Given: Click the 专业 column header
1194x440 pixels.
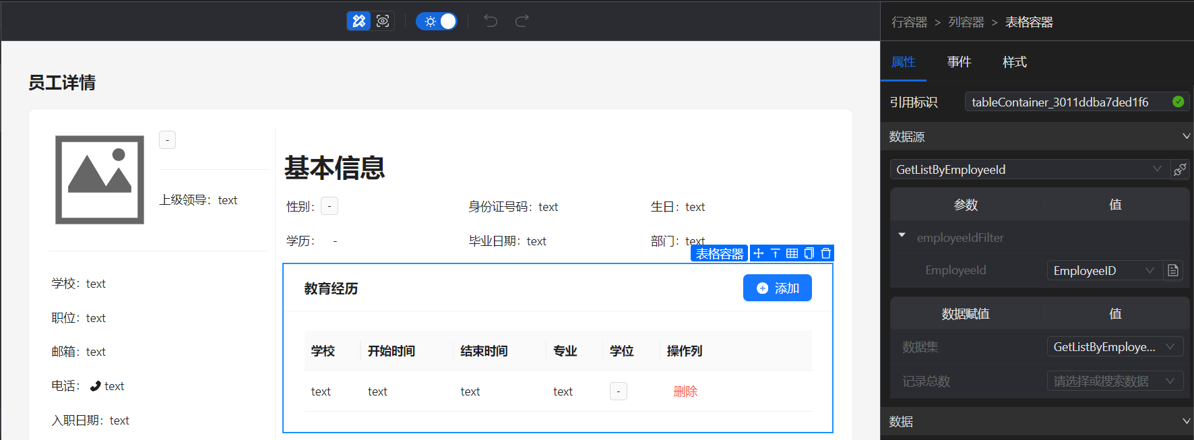Looking at the screenshot, I should [x=565, y=351].
